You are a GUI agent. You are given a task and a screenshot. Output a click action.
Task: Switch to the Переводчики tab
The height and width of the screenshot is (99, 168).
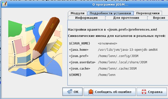[148, 13]
